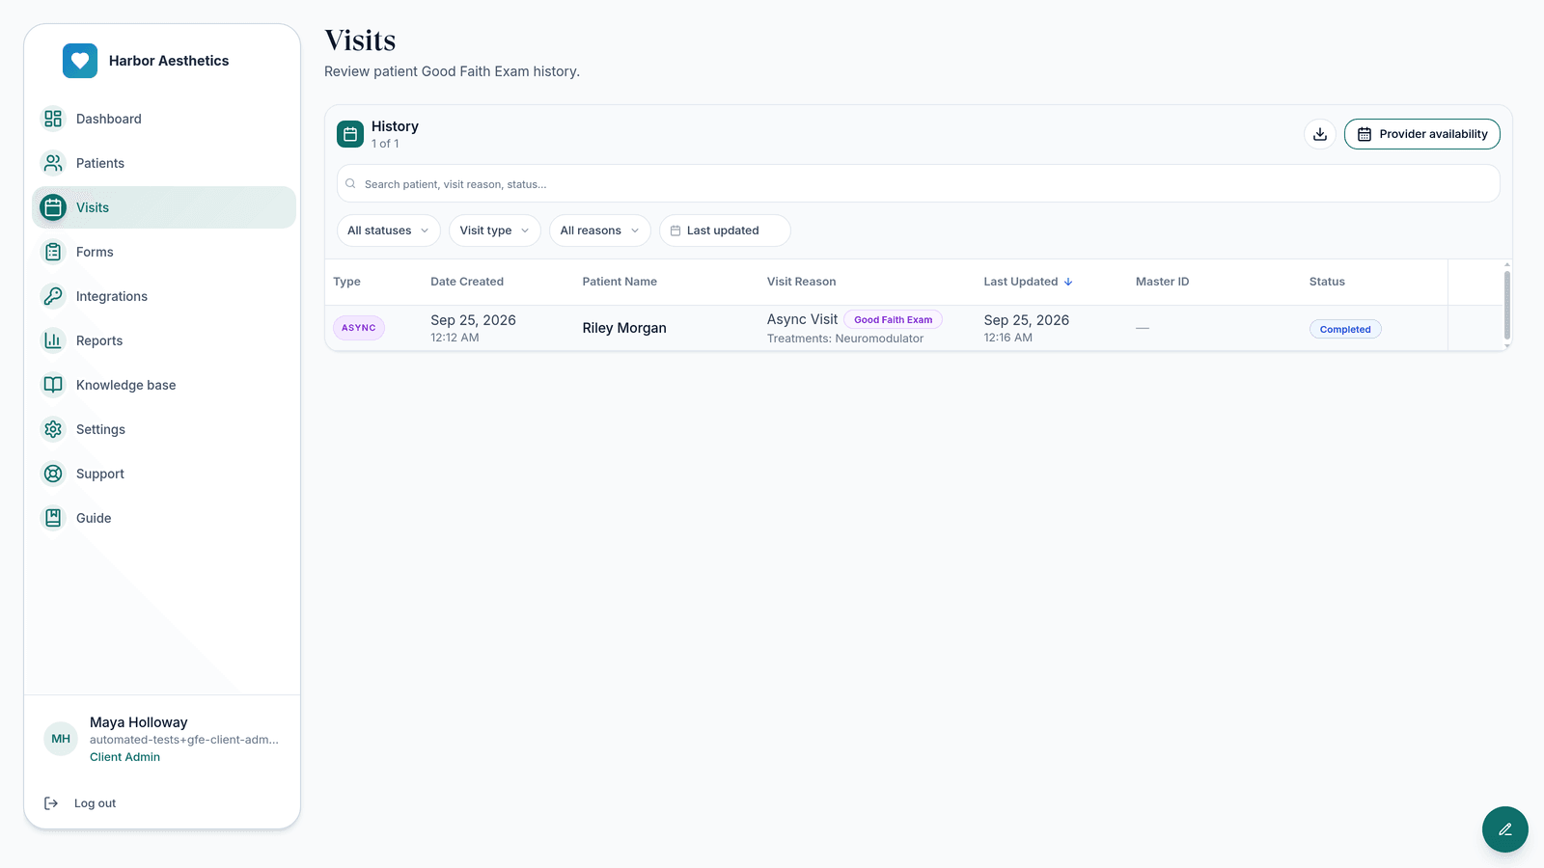Expand the All reasons filter dropdown
1544x868 pixels.
click(x=600, y=231)
